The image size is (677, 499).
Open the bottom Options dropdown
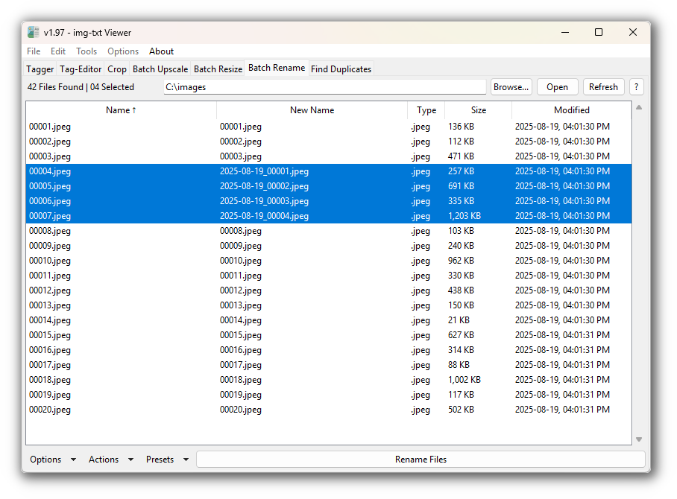point(53,460)
